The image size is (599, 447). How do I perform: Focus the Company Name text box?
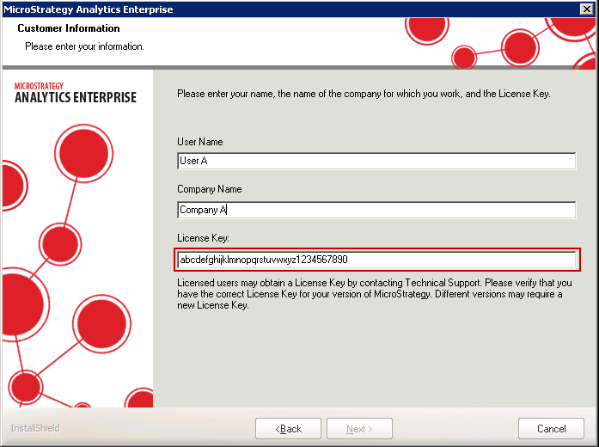click(x=376, y=210)
